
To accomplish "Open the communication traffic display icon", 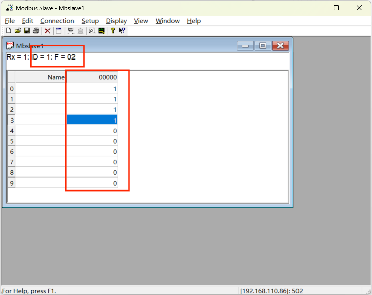I will coord(101,31).
